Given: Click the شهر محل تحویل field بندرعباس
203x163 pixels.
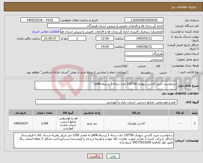Looking at the screenshot, I should 144,59.
